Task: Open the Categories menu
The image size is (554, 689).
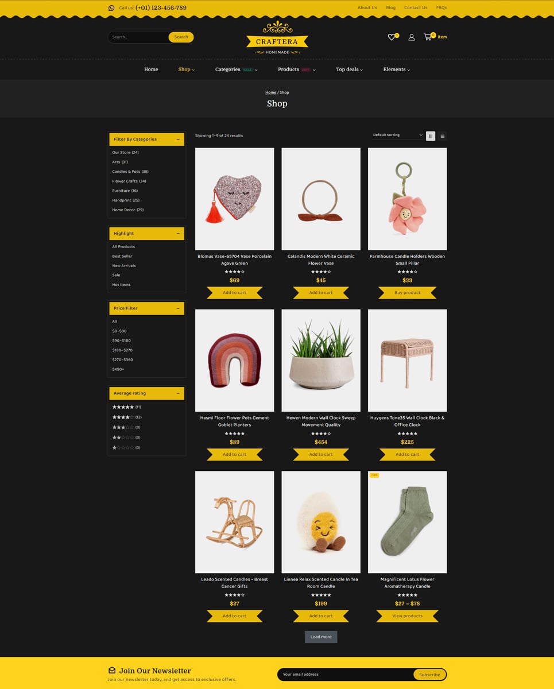Action: (235, 69)
